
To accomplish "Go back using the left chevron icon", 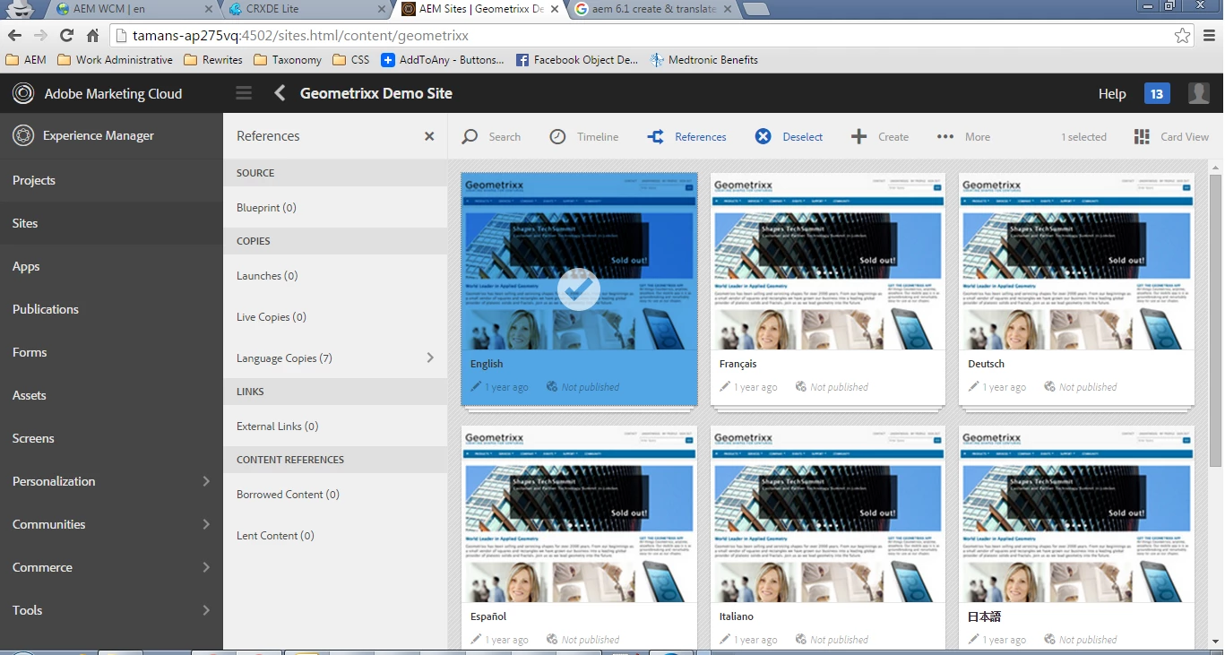I will pos(280,93).
